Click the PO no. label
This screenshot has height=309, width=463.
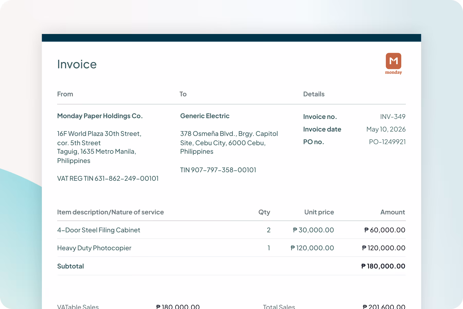coord(314,142)
